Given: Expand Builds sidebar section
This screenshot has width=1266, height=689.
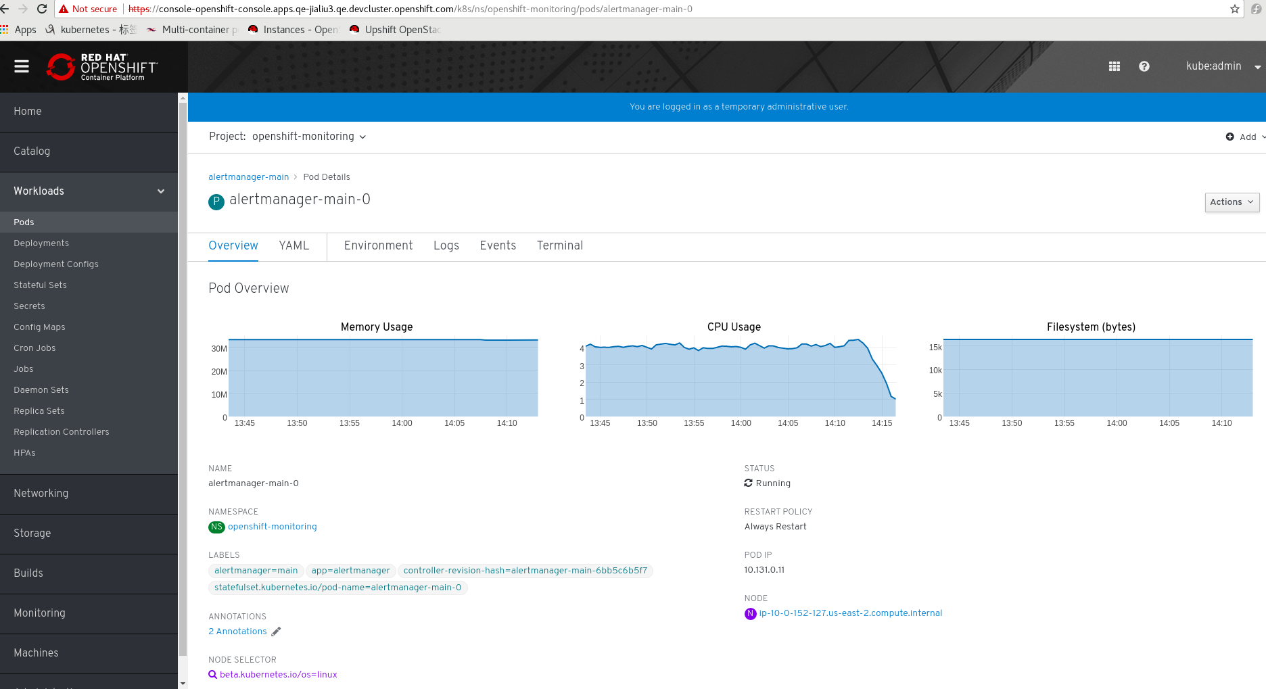Looking at the screenshot, I should pos(89,573).
